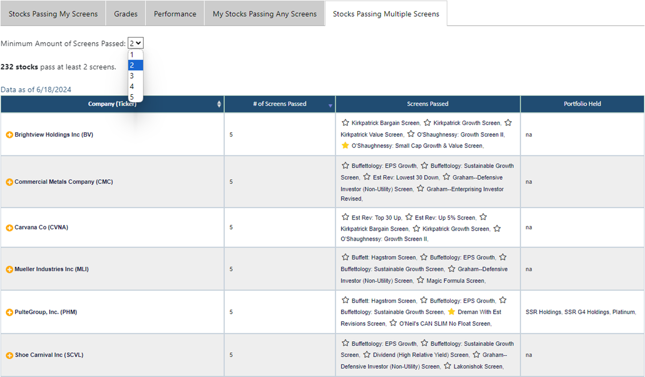Click the 'Data as of 6/18/2024' text
Screen dimensions: 645x377
pos(36,90)
